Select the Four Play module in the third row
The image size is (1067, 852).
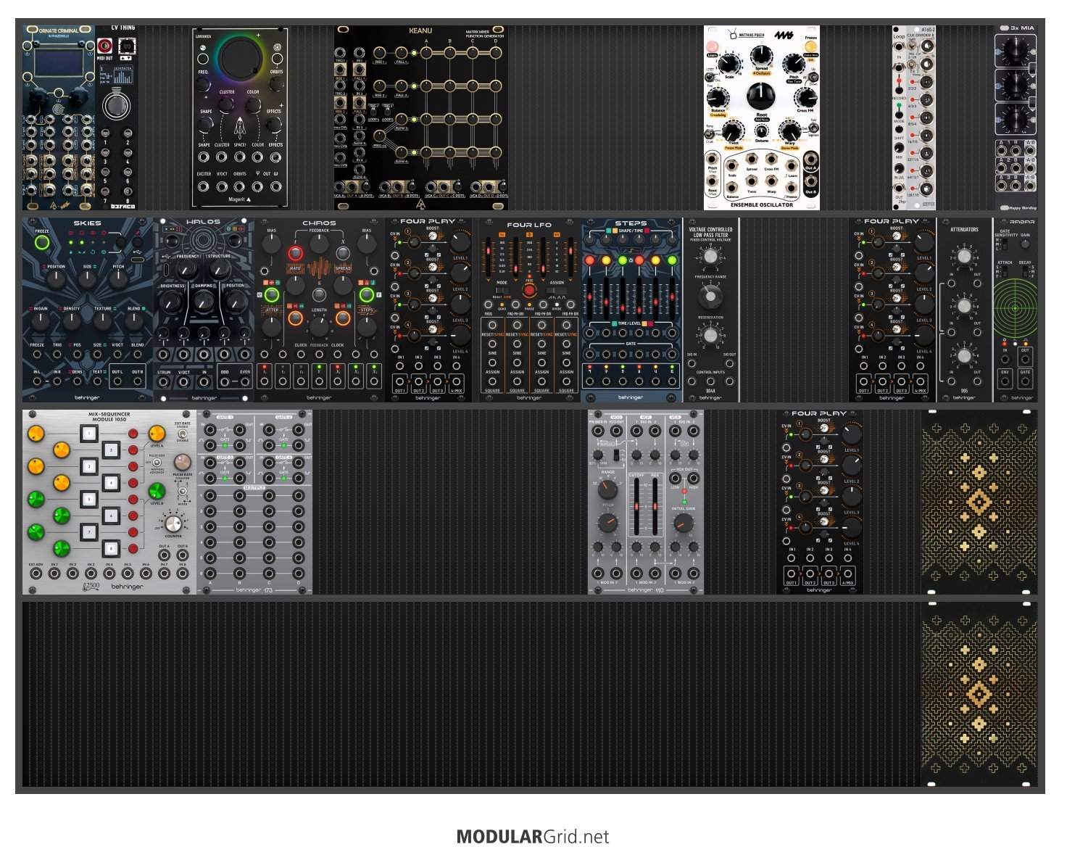pos(820,502)
